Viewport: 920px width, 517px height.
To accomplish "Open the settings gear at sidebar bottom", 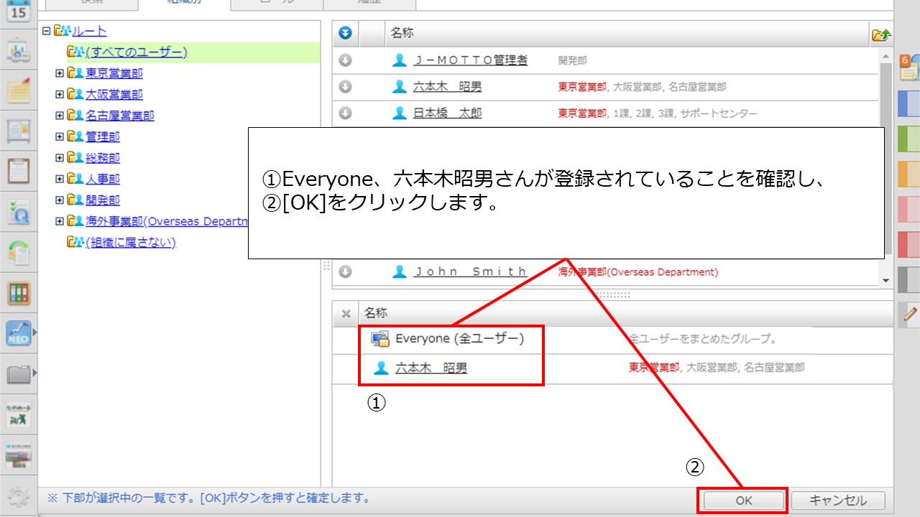I will (18, 495).
